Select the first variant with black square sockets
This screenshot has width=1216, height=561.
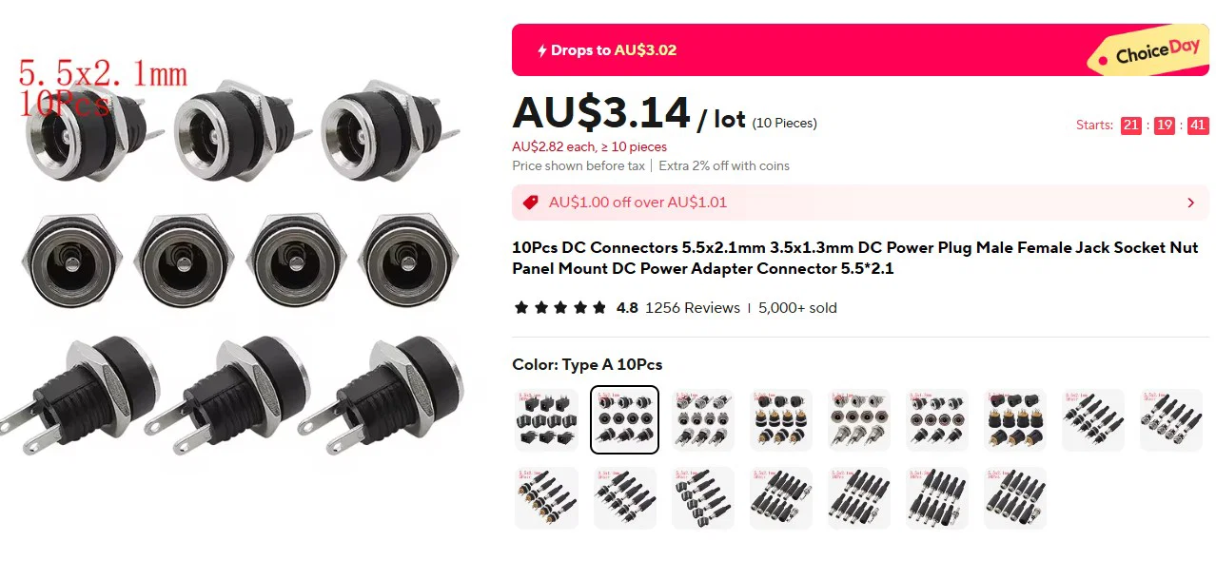546,419
